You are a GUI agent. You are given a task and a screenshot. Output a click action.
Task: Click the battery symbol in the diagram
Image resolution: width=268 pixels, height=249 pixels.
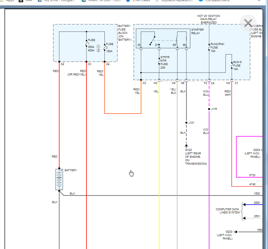pos(59,180)
